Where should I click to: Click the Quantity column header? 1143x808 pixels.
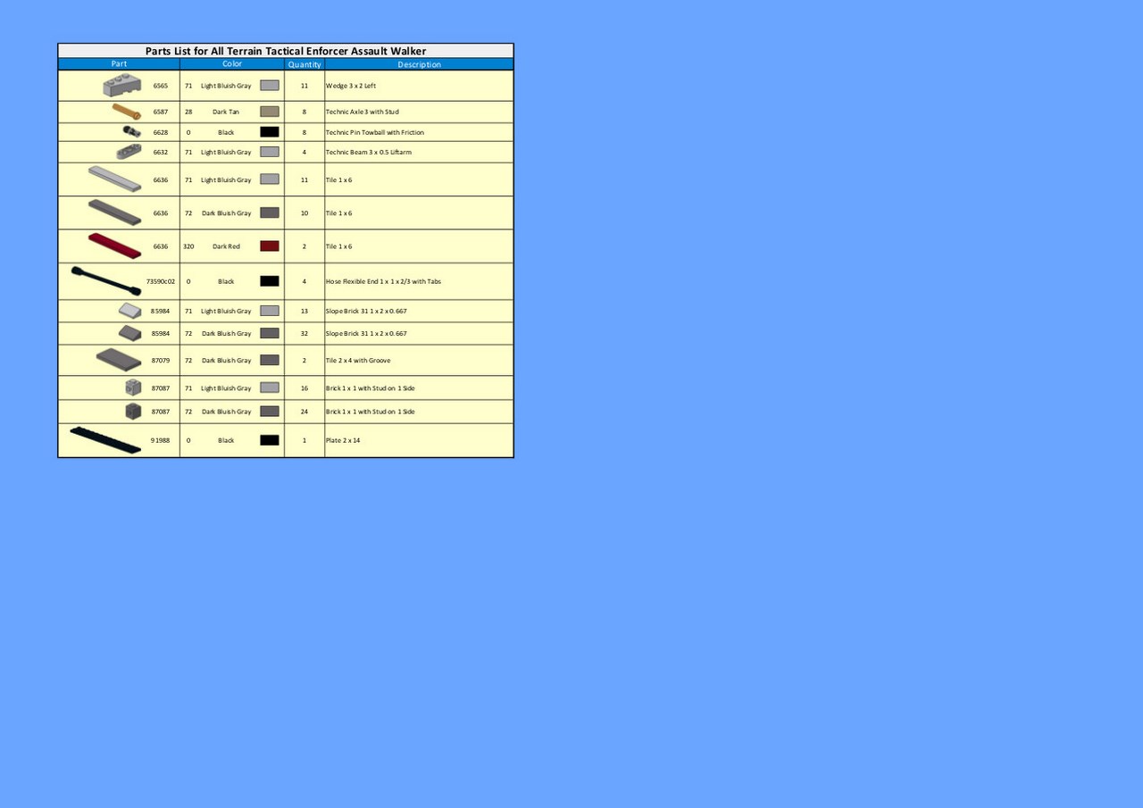[x=305, y=64]
